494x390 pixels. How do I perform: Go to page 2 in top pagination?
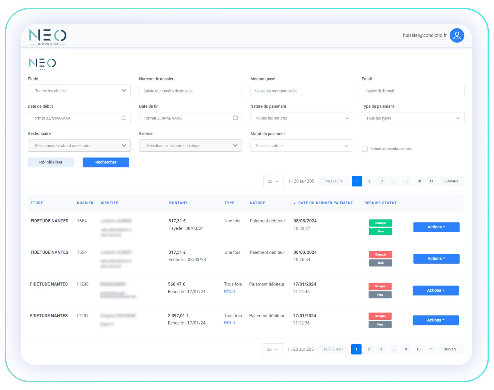[369, 181]
